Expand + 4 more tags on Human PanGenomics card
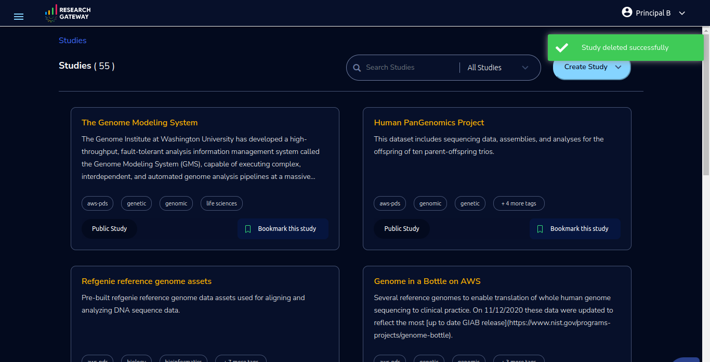This screenshot has height=362, width=710. pos(519,203)
